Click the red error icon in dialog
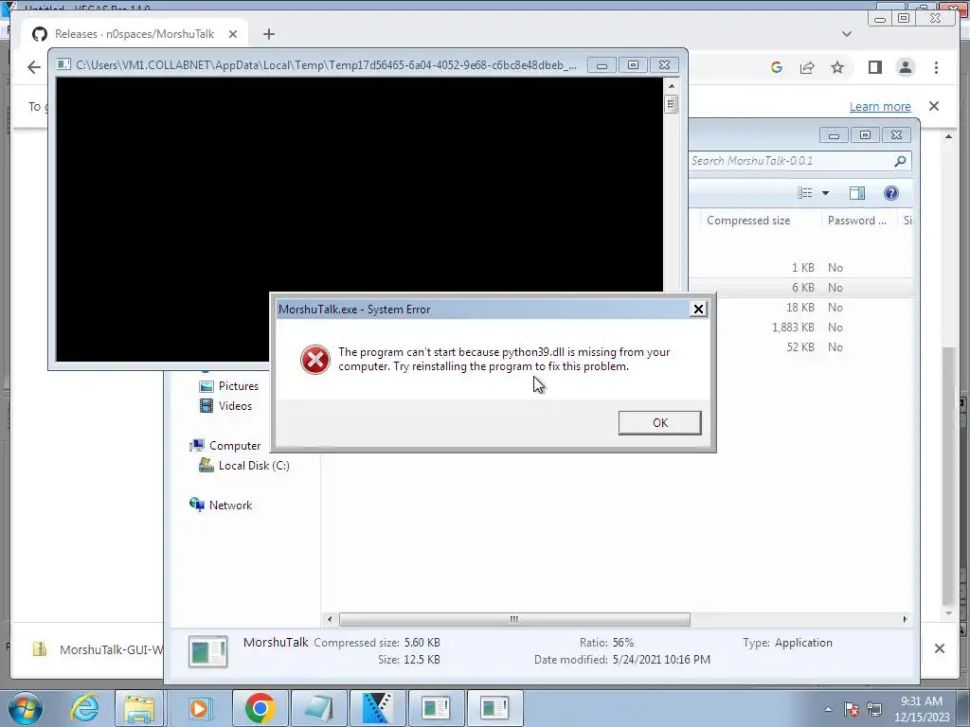Screen dimensions: 970x727 (314, 360)
